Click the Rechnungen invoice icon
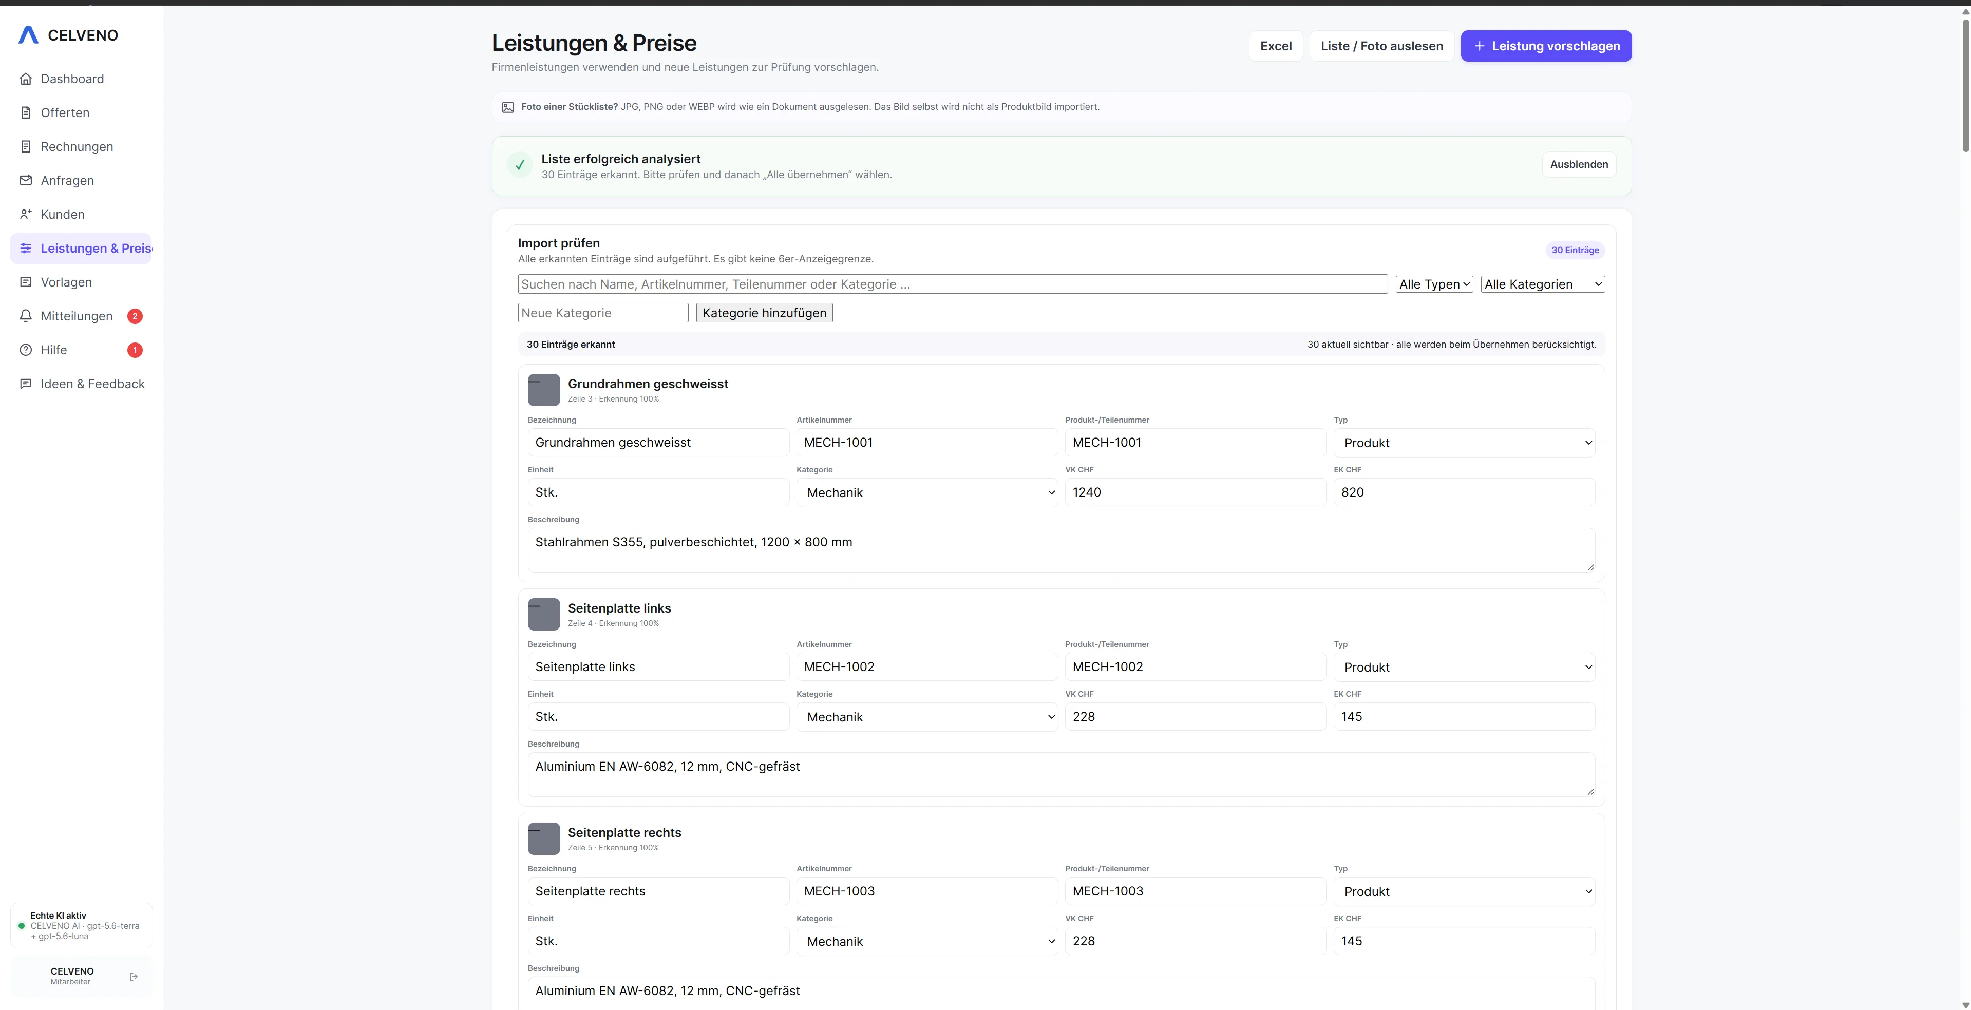The image size is (1971, 1010). pos(26,146)
